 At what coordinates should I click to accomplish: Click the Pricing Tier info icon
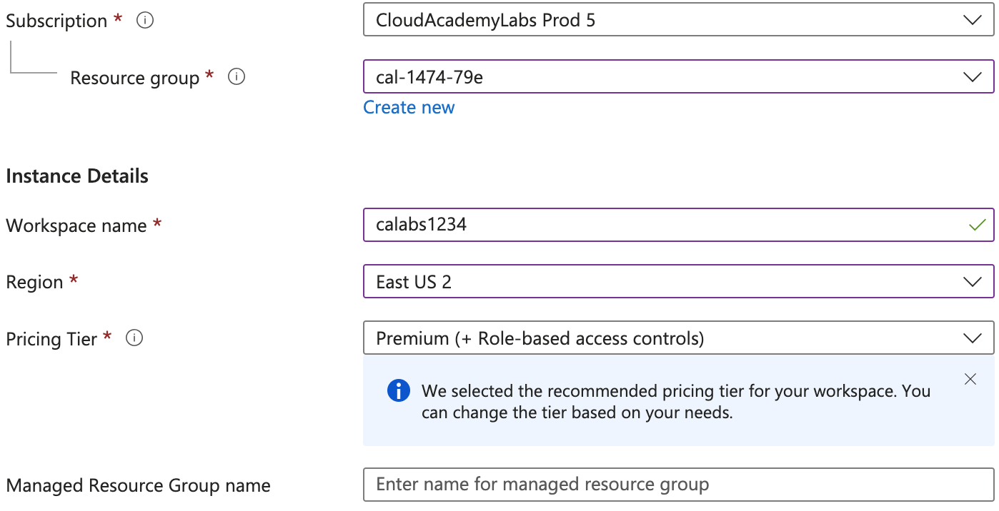click(134, 338)
